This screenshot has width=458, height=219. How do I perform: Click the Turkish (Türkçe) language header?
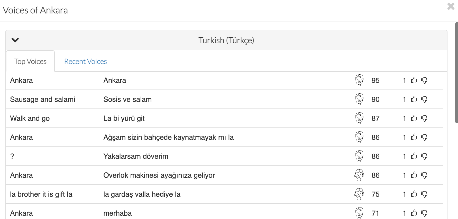point(226,40)
